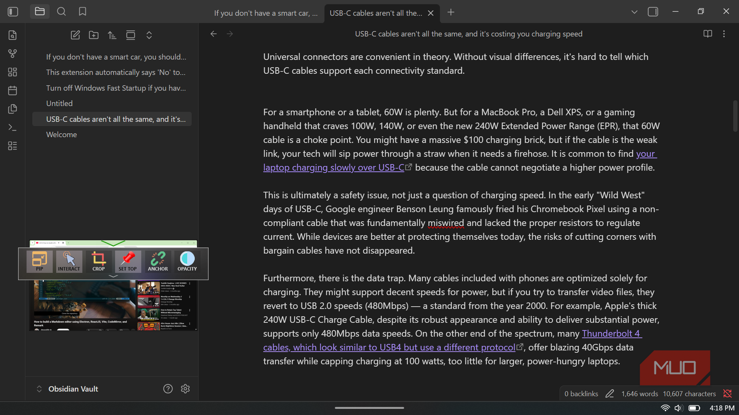Toggle the right sidebar panel
Viewport: 739px width, 415px height.
point(653,12)
